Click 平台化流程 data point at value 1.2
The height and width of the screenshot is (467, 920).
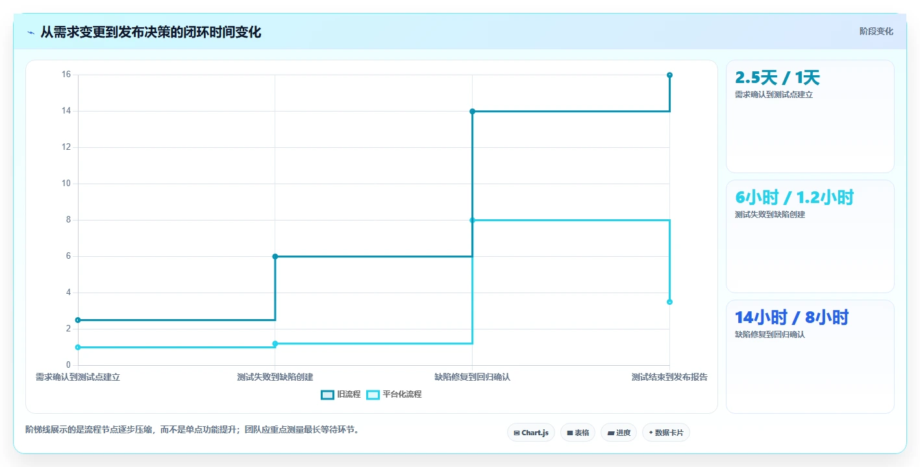pos(275,344)
